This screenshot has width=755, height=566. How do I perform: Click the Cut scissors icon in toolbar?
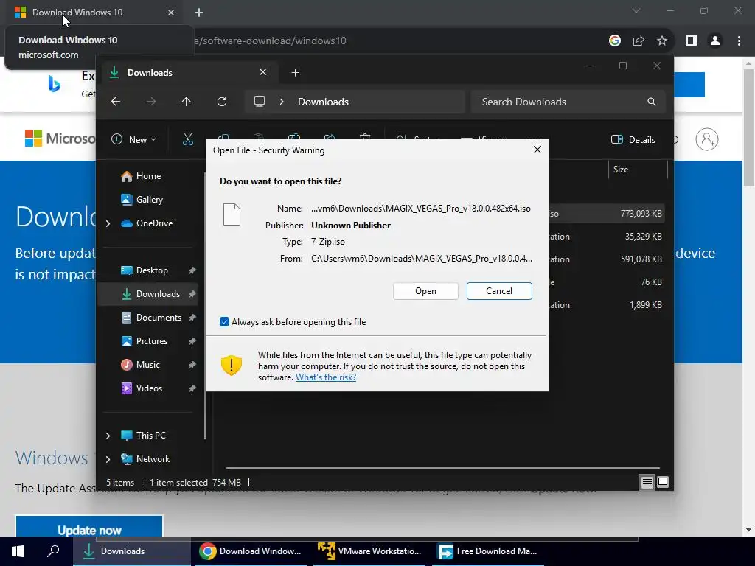[188, 139]
